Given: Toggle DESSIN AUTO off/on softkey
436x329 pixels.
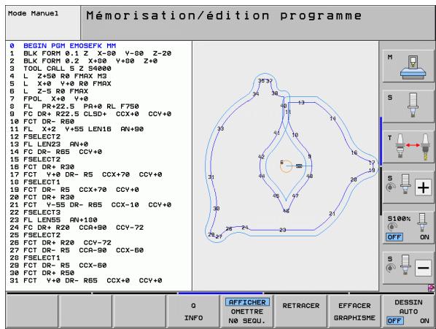Looking at the screenshot, I should pos(408,311).
